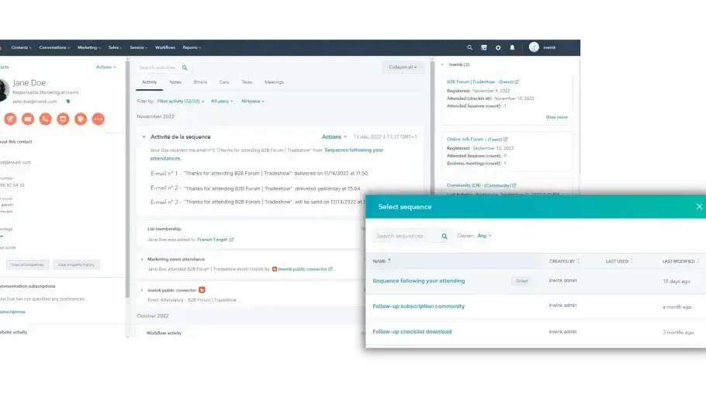
Task: Open the marketplace icon in top bar
Action: coord(483,47)
